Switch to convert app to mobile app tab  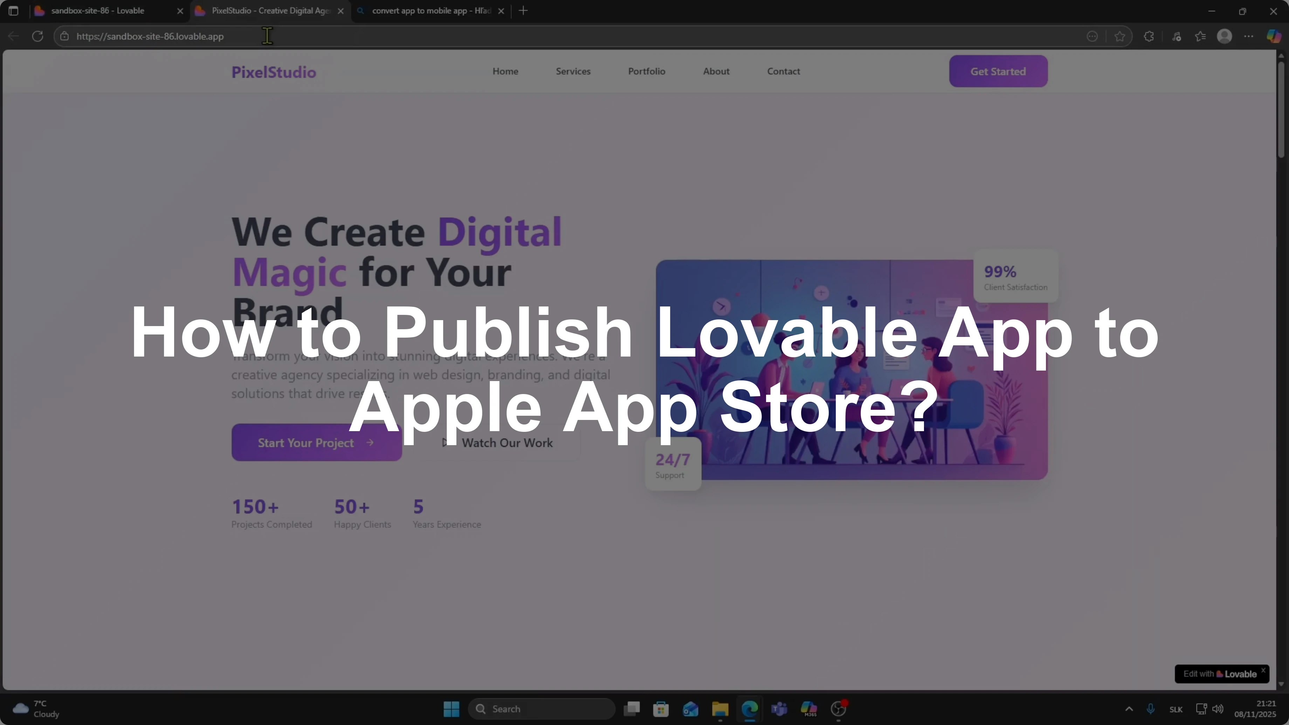pos(431,11)
